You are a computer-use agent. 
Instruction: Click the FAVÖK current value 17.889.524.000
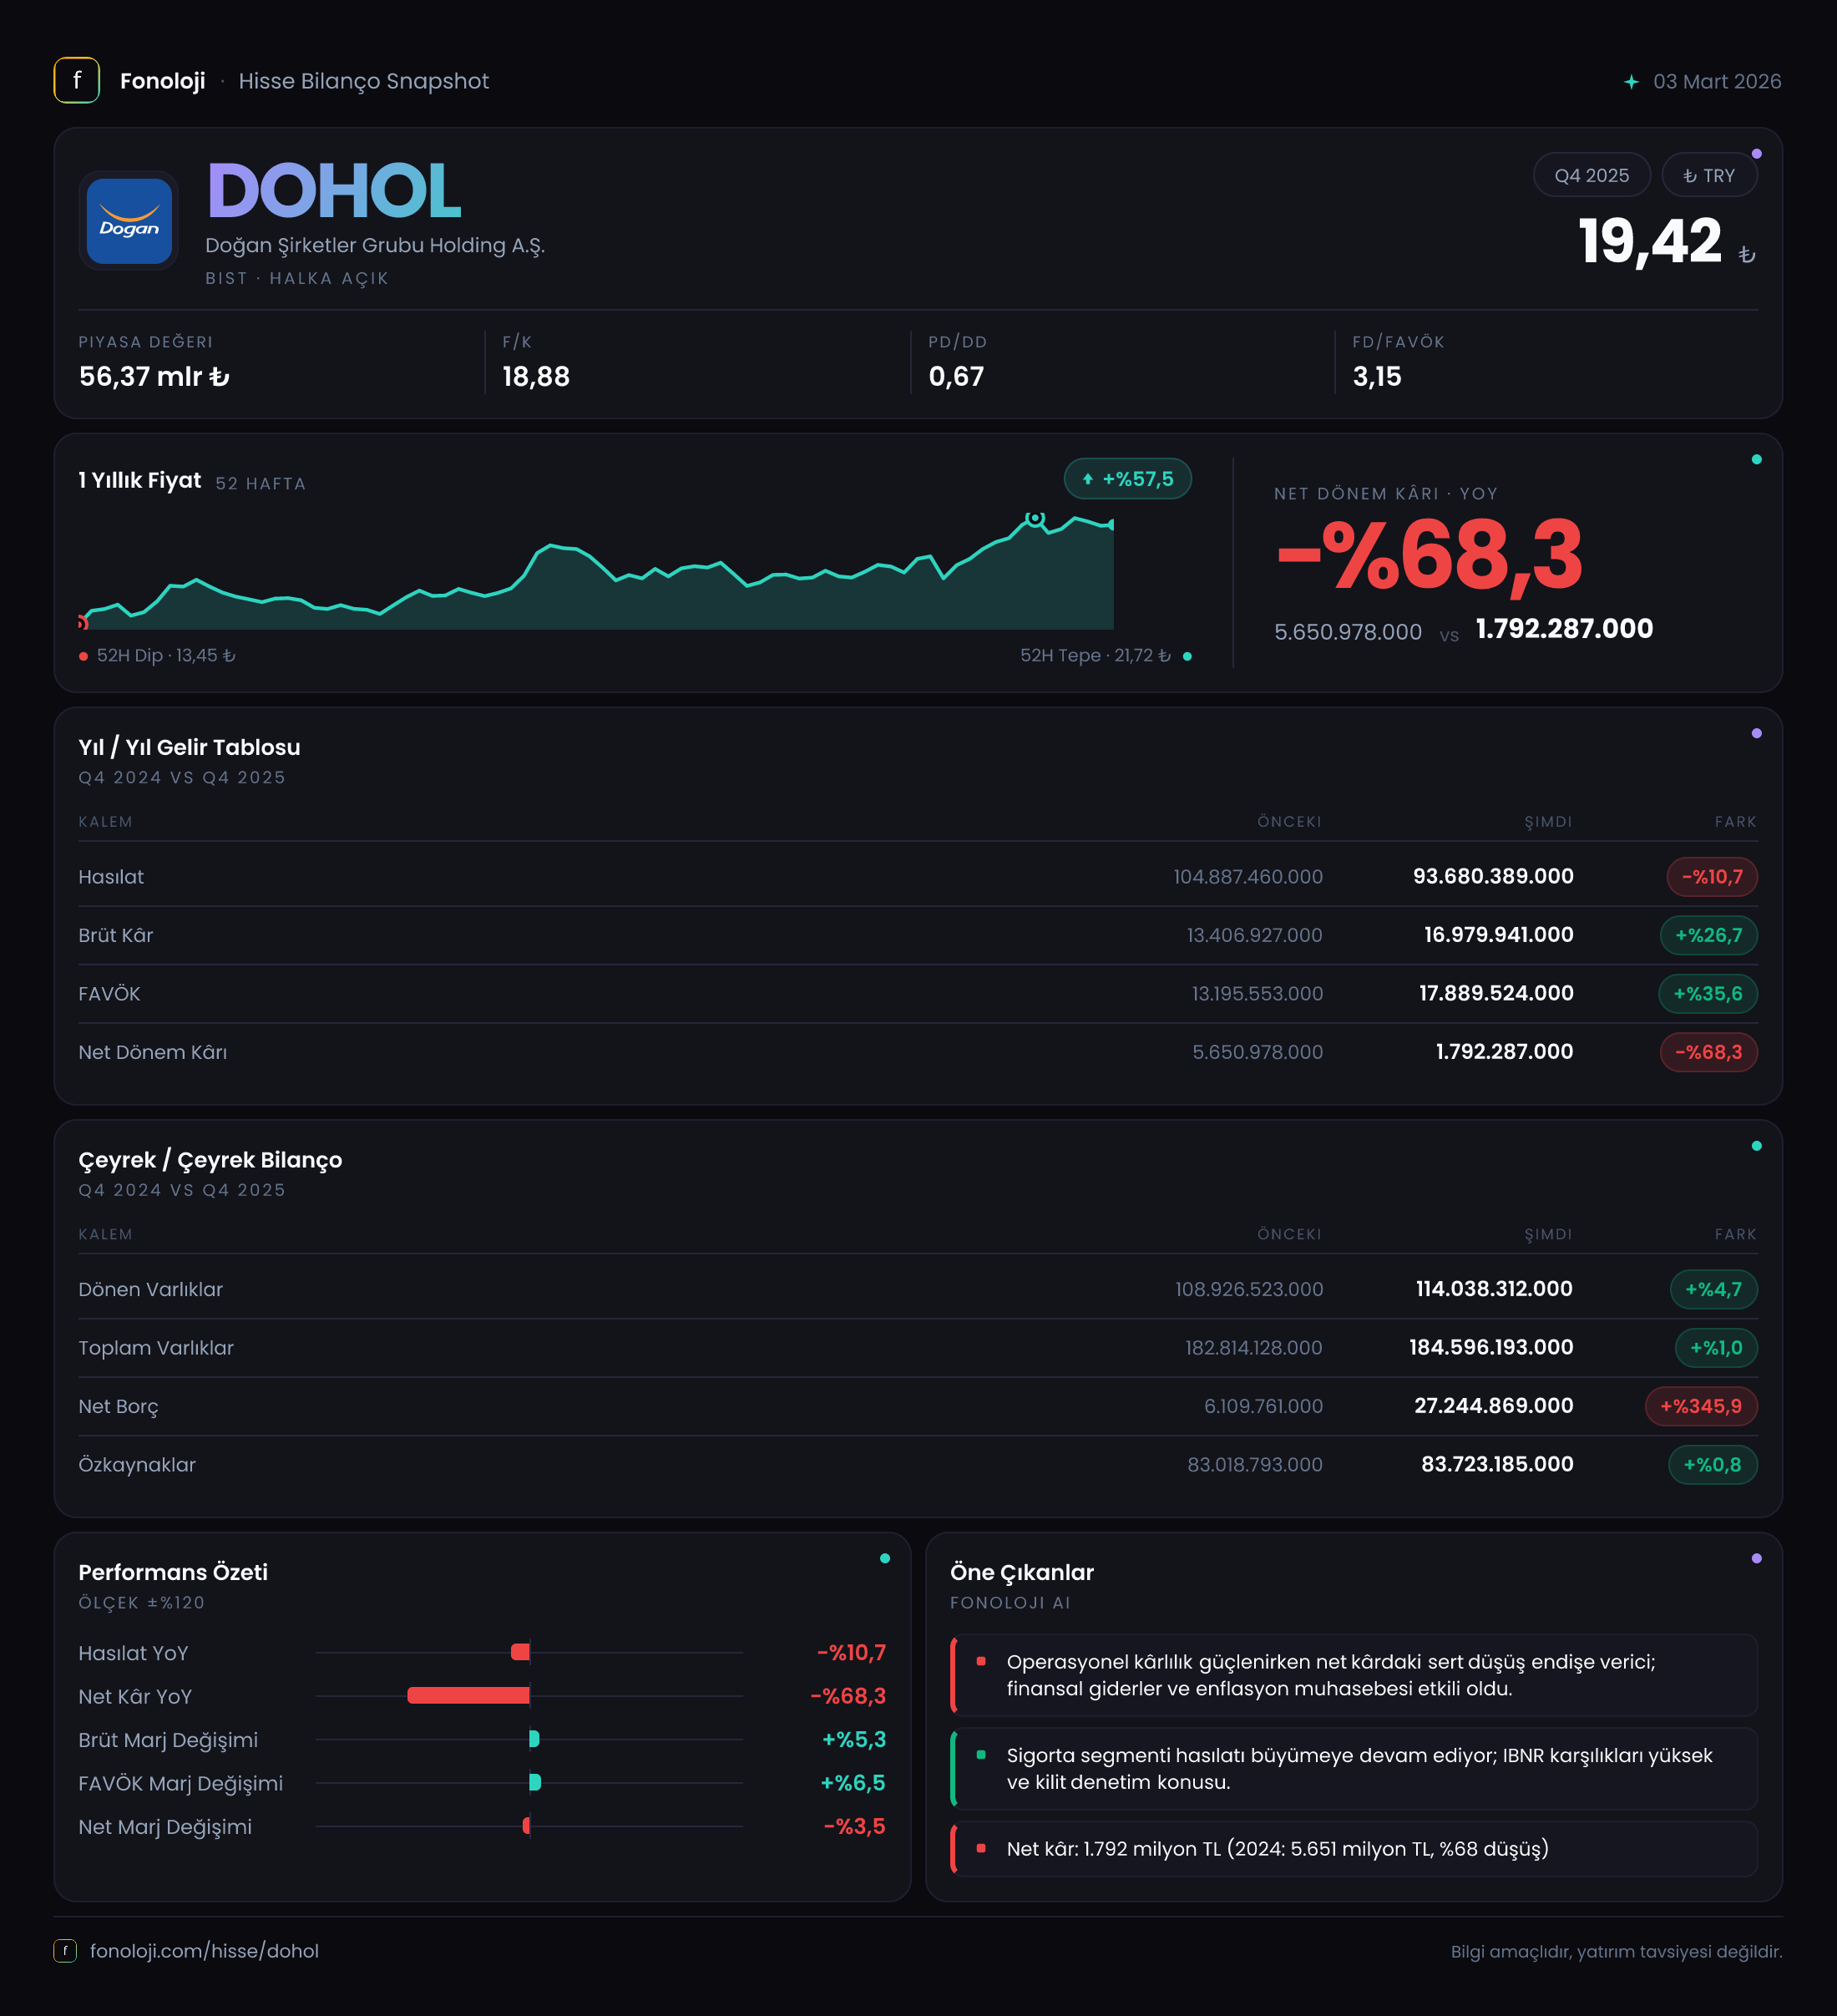click(1496, 994)
